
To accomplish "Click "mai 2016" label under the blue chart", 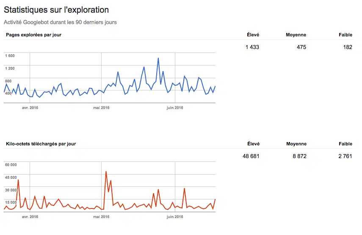I will 101,108.
